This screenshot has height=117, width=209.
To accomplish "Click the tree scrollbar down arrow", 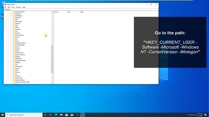I will [x=52, y=83].
